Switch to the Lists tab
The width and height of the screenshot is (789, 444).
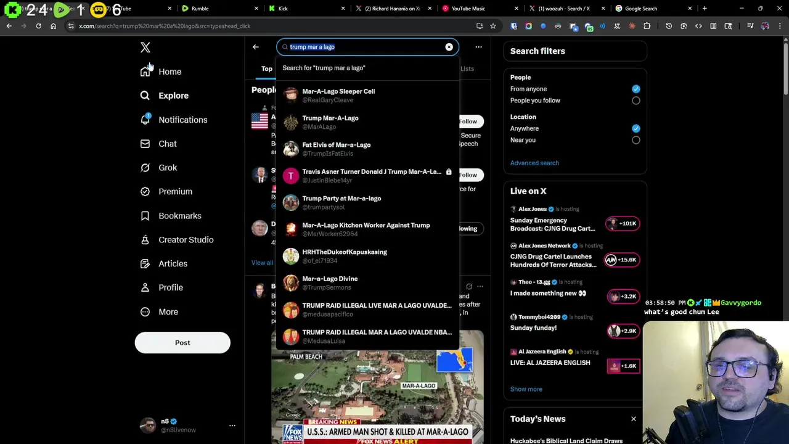pyautogui.click(x=467, y=69)
